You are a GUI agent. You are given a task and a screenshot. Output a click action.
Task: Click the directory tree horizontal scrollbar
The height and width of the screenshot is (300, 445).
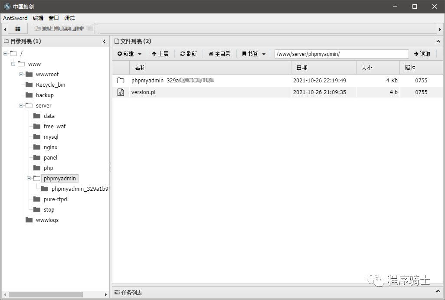tap(46, 295)
